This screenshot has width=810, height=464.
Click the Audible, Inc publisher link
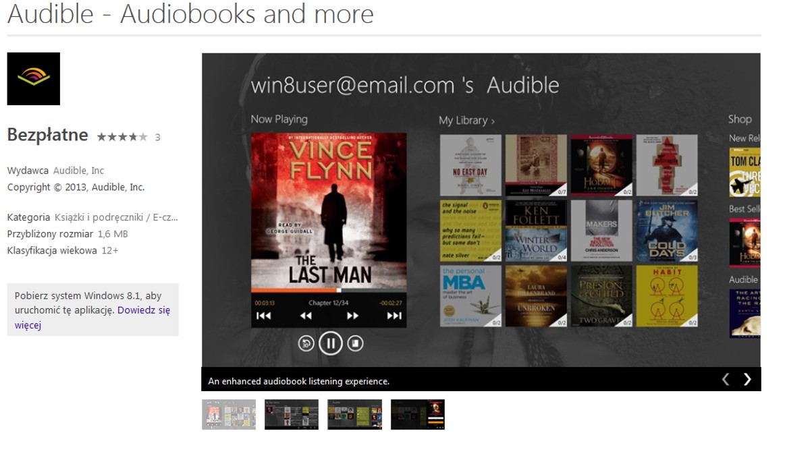[x=78, y=171]
